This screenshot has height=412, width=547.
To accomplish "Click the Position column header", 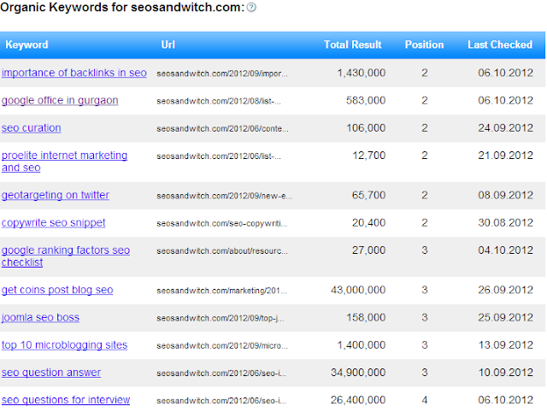I will pos(424,44).
